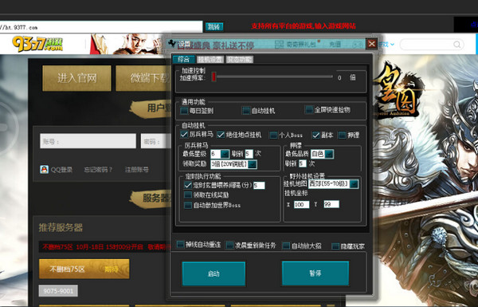Toggle the 凌晨重新做任务 checkbox

[x=229, y=245]
